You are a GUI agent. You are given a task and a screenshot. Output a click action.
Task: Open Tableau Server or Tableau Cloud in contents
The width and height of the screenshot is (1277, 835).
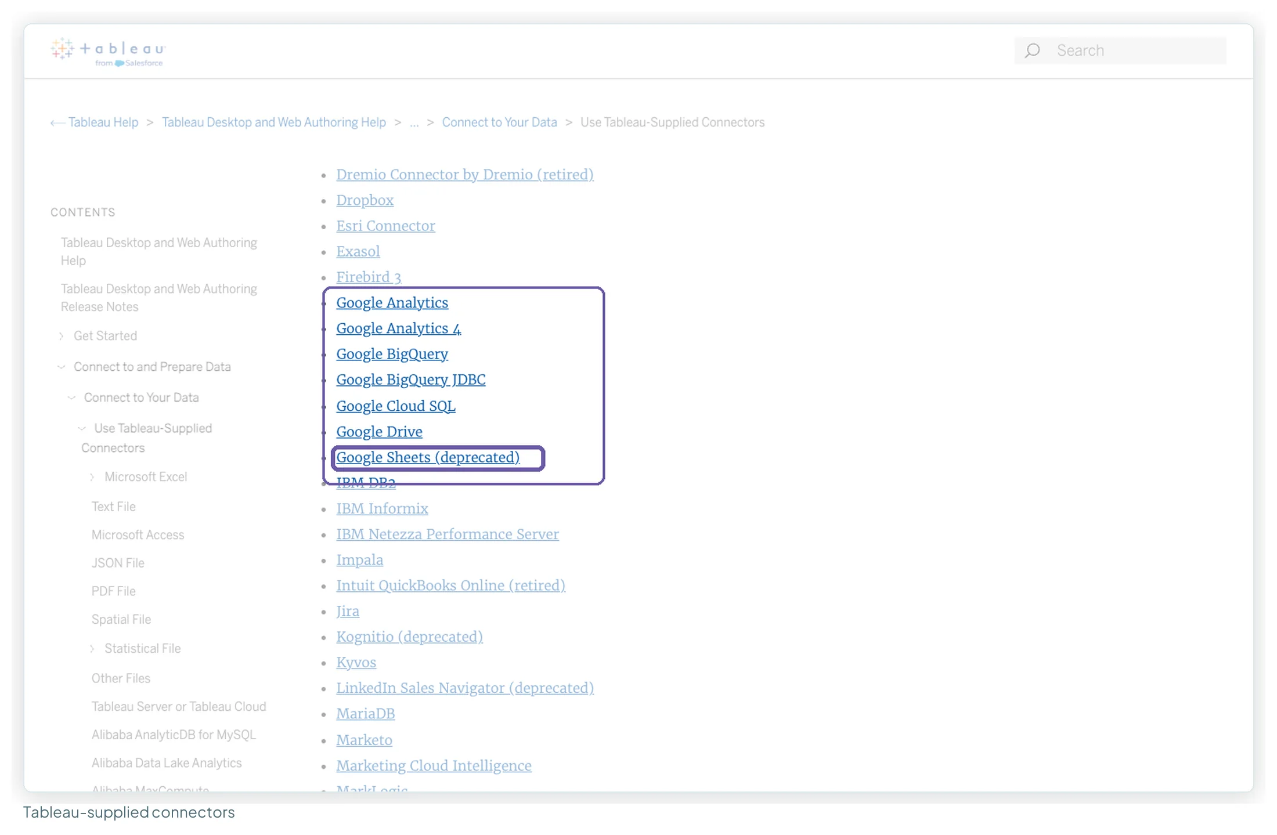tap(179, 707)
